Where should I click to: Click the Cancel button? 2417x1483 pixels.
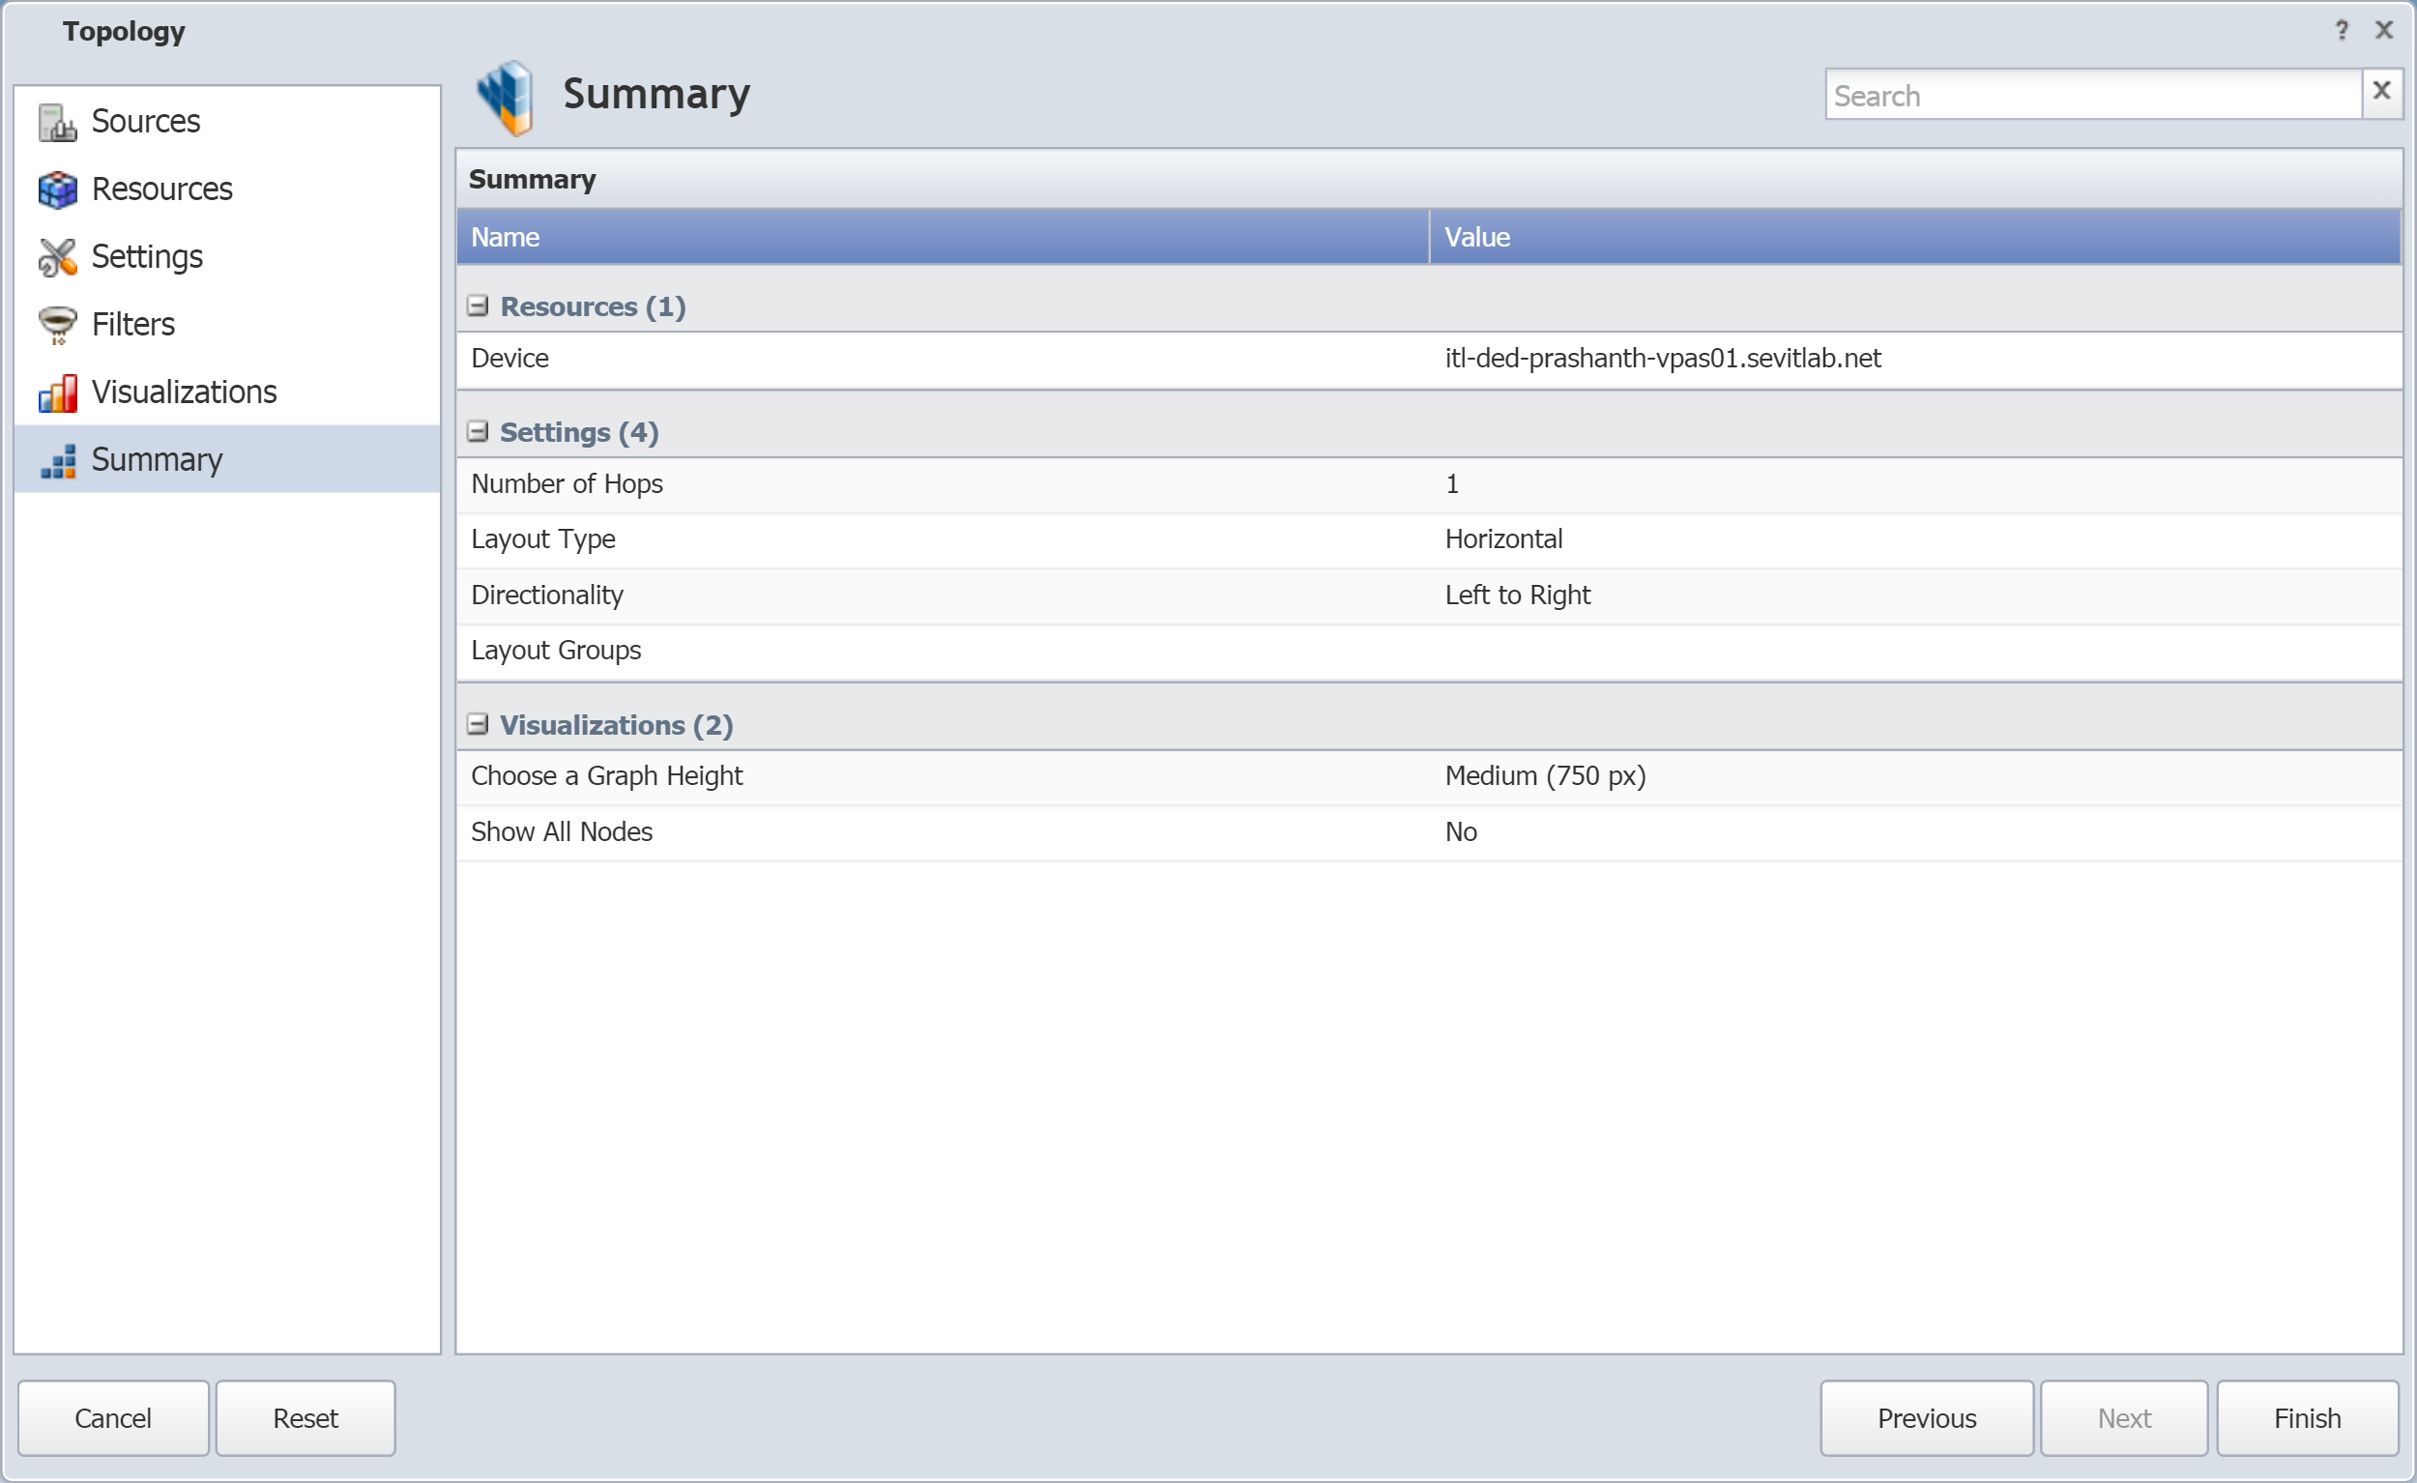(x=112, y=1415)
